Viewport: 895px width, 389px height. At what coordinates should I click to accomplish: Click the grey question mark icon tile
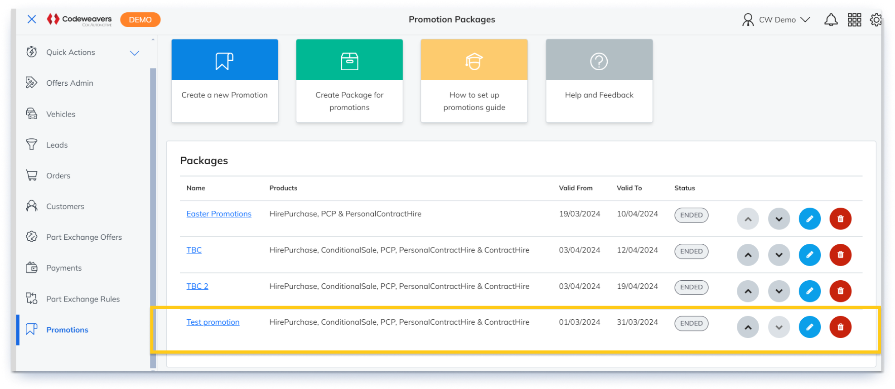click(599, 60)
